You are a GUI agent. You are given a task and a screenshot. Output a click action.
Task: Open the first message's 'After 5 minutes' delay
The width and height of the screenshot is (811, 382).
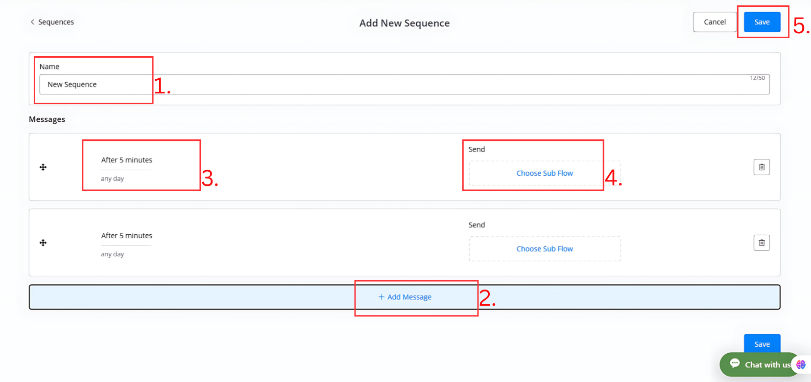[x=127, y=160]
